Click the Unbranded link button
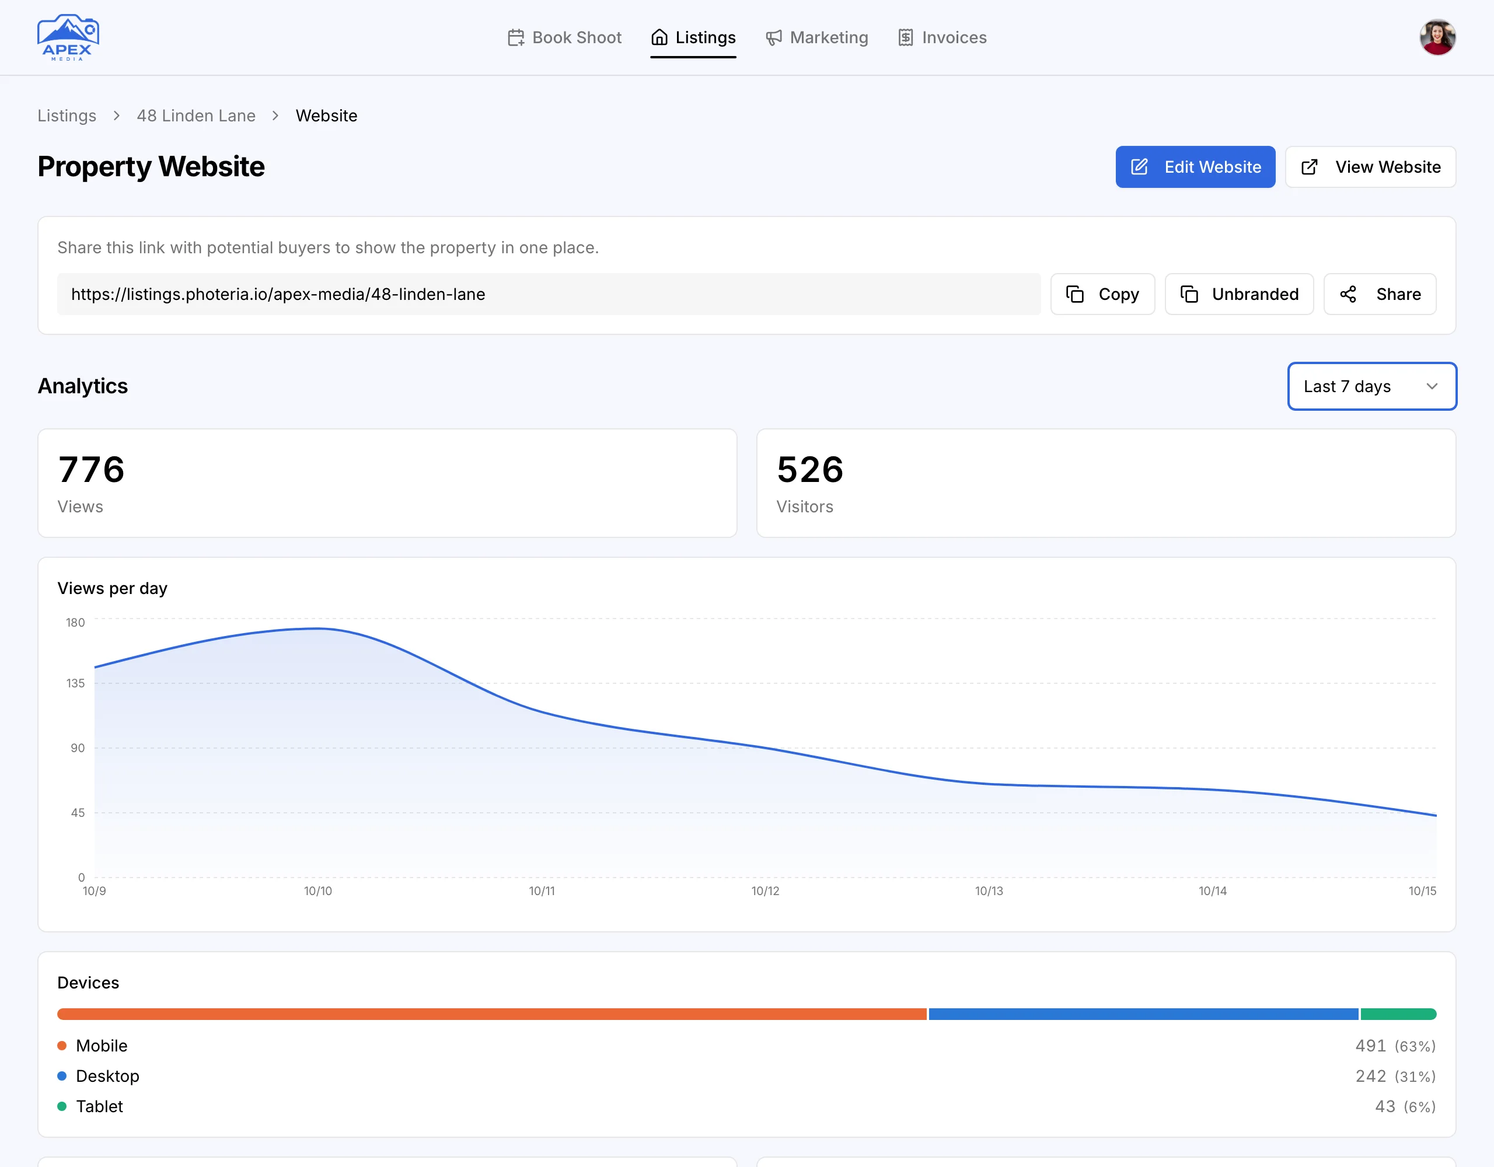This screenshot has width=1494, height=1167. [x=1239, y=294]
